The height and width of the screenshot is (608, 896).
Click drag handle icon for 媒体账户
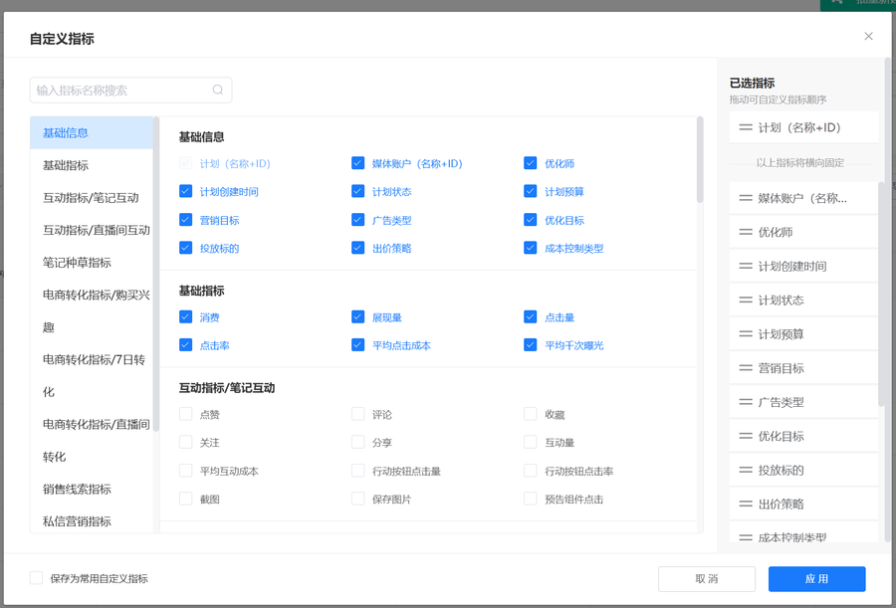click(745, 198)
